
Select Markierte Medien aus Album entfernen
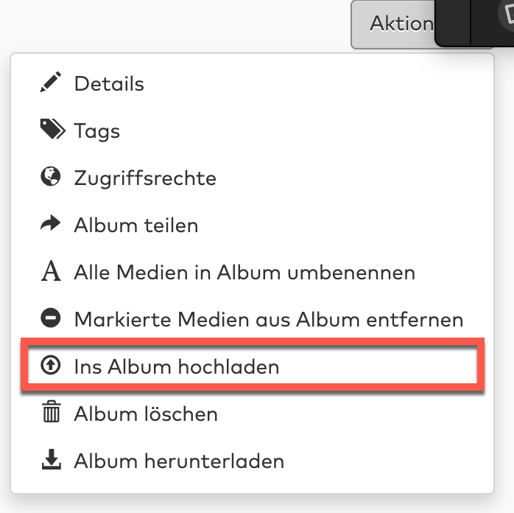coord(268,320)
